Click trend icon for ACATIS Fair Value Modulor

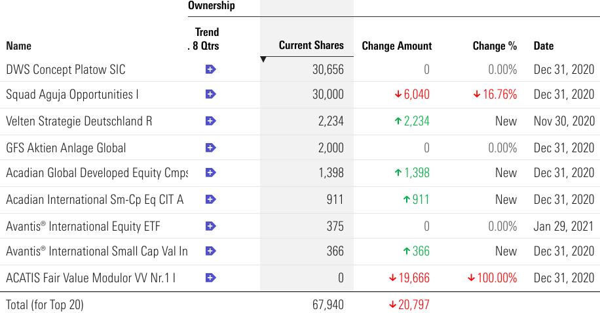(x=210, y=278)
